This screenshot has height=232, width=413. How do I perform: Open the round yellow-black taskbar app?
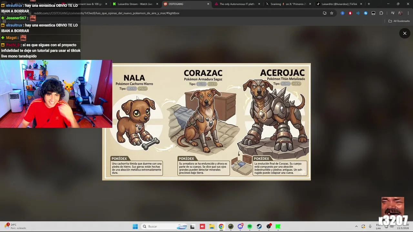pos(231,227)
